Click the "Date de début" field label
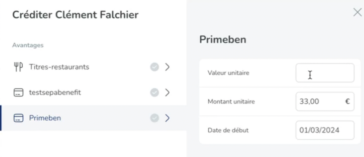The width and height of the screenshot is (364, 157). coord(228,130)
